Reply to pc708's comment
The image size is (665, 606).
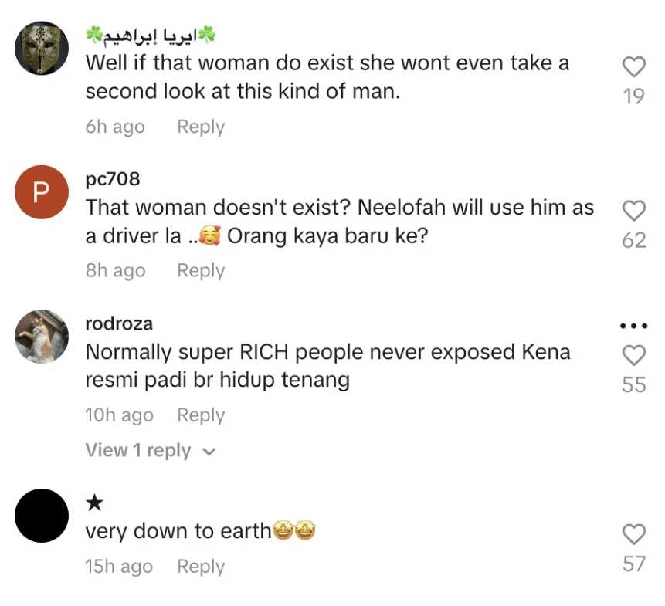tap(200, 270)
